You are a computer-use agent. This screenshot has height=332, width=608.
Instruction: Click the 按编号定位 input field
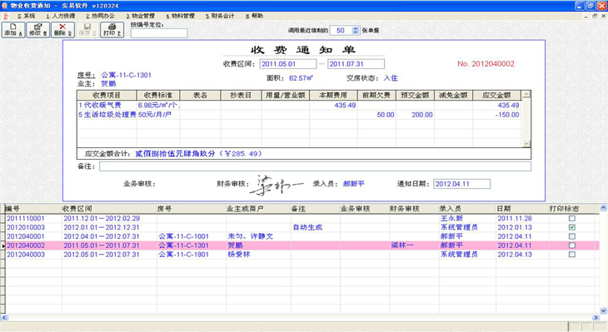pyautogui.click(x=159, y=33)
